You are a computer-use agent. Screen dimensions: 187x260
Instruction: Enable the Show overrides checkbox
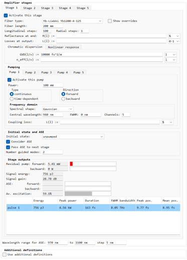[x=110, y=21]
